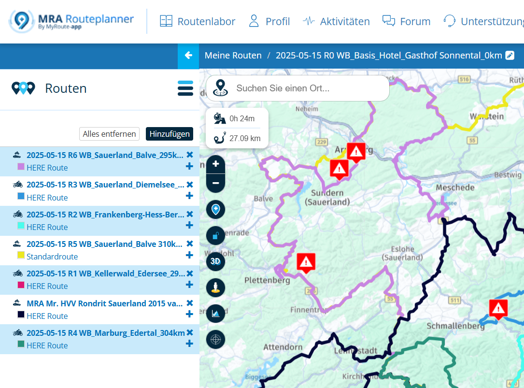The width and height of the screenshot is (524, 388).
Task: Click the Hinzufügen button
Action: coord(170,134)
